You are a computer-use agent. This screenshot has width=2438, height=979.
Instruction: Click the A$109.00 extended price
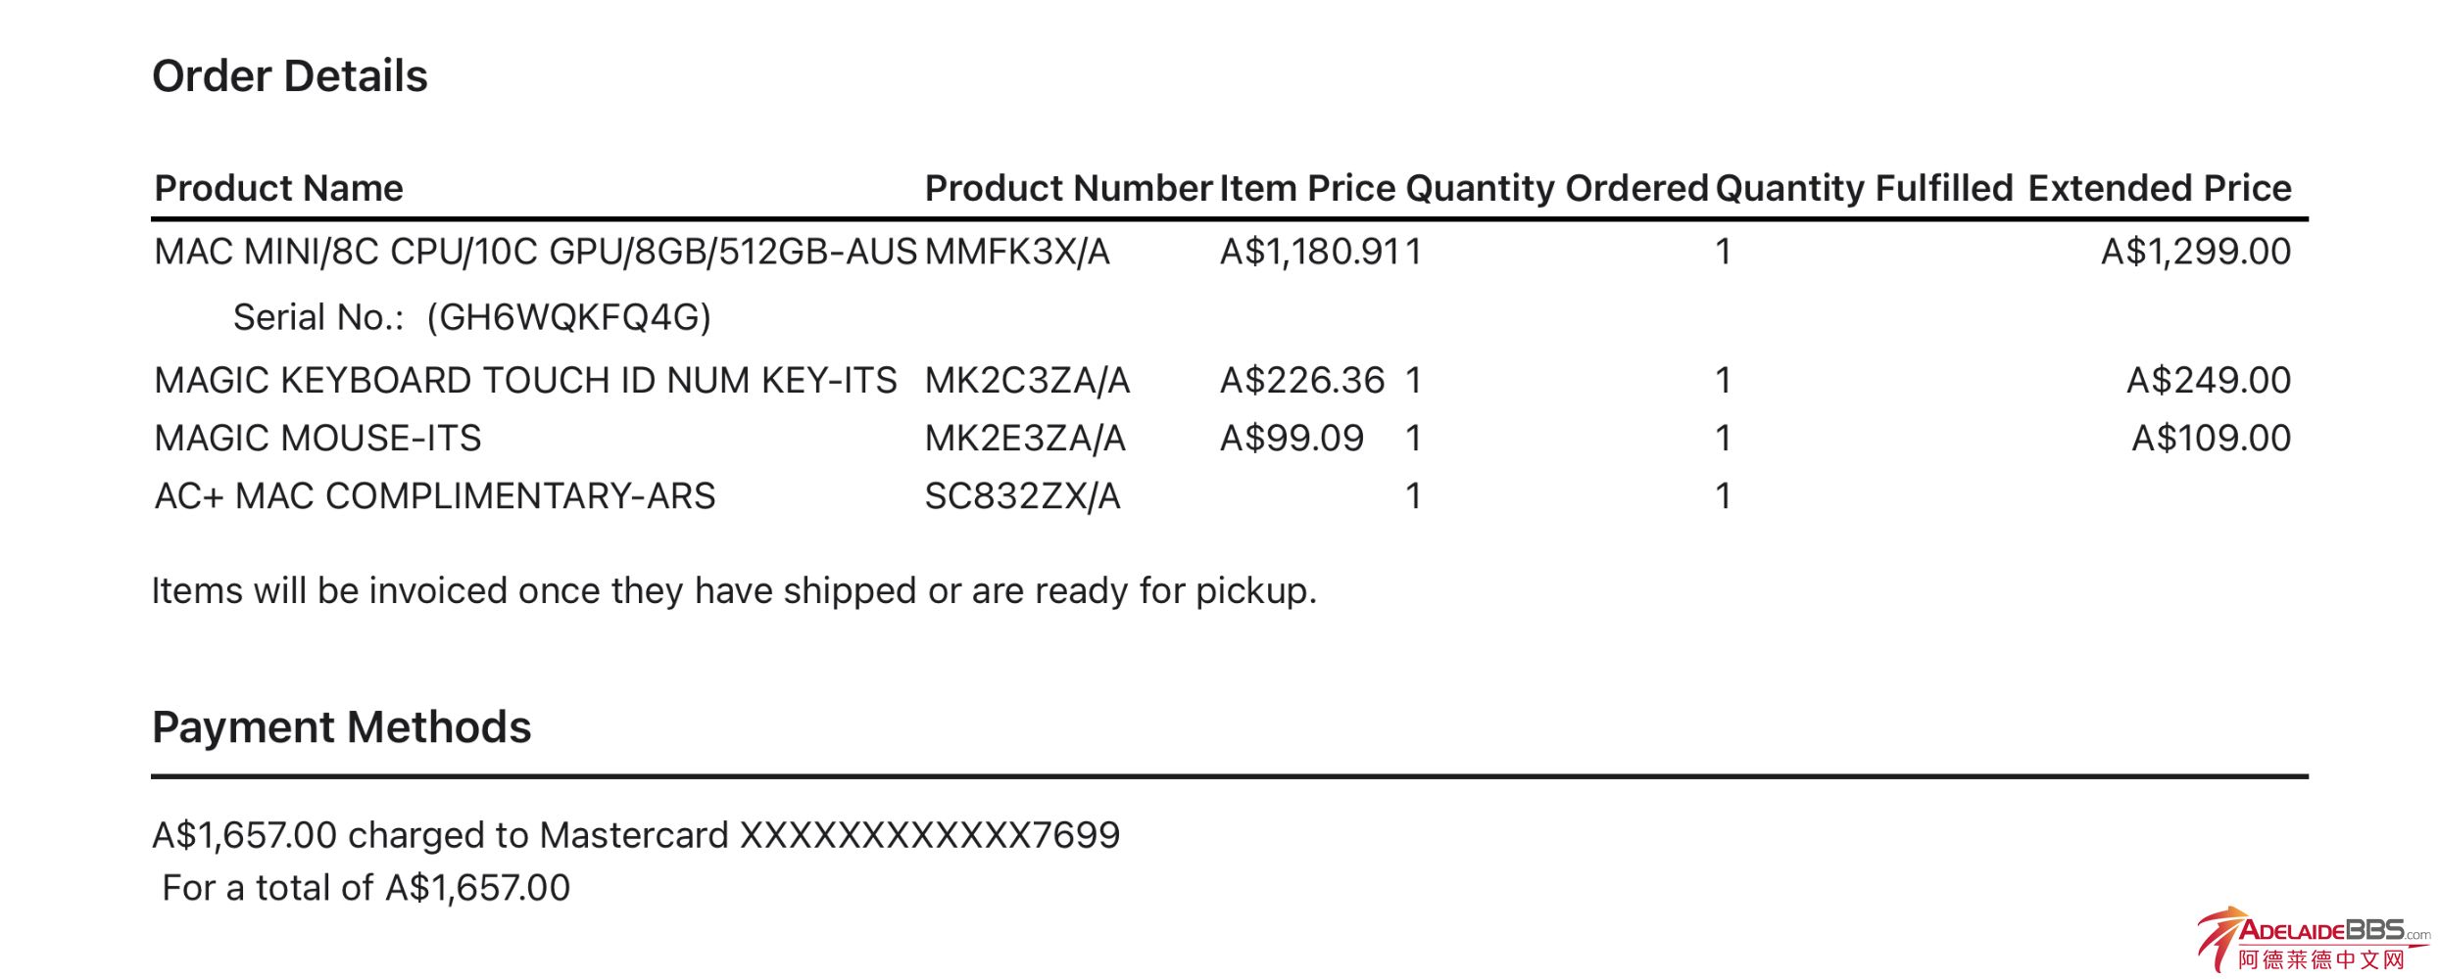tap(2211, 438)
